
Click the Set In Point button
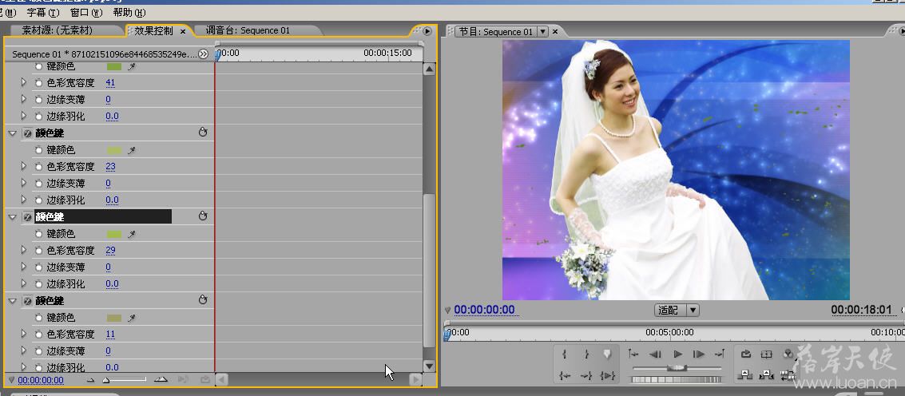click(x=564, y=354)
